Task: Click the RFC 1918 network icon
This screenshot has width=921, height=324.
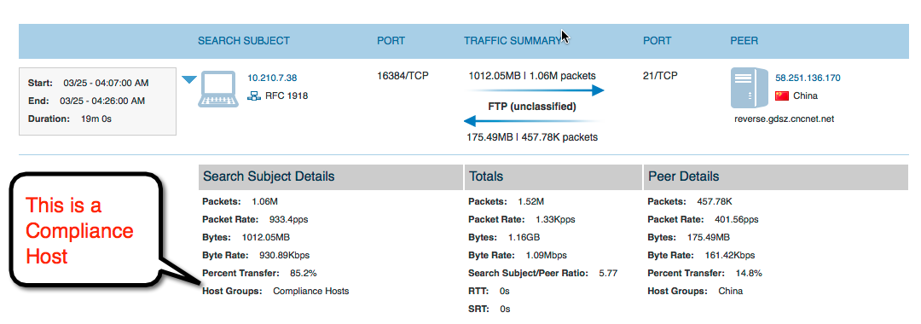Action: (x=254, y=95)
